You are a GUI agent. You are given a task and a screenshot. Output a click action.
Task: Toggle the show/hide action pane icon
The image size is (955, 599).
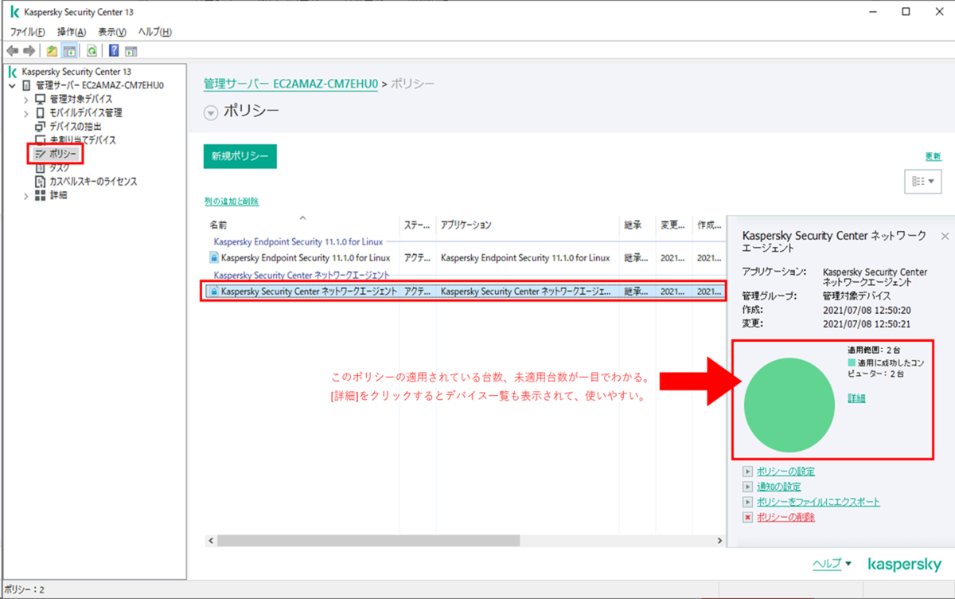click(x=131, y=51)
